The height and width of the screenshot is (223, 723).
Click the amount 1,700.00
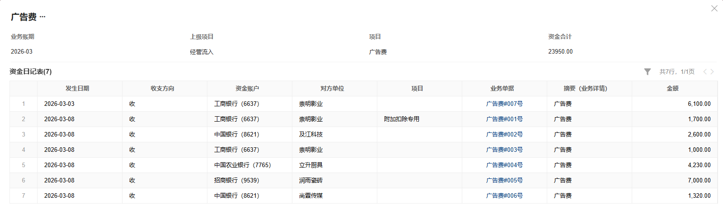(699, 119)
